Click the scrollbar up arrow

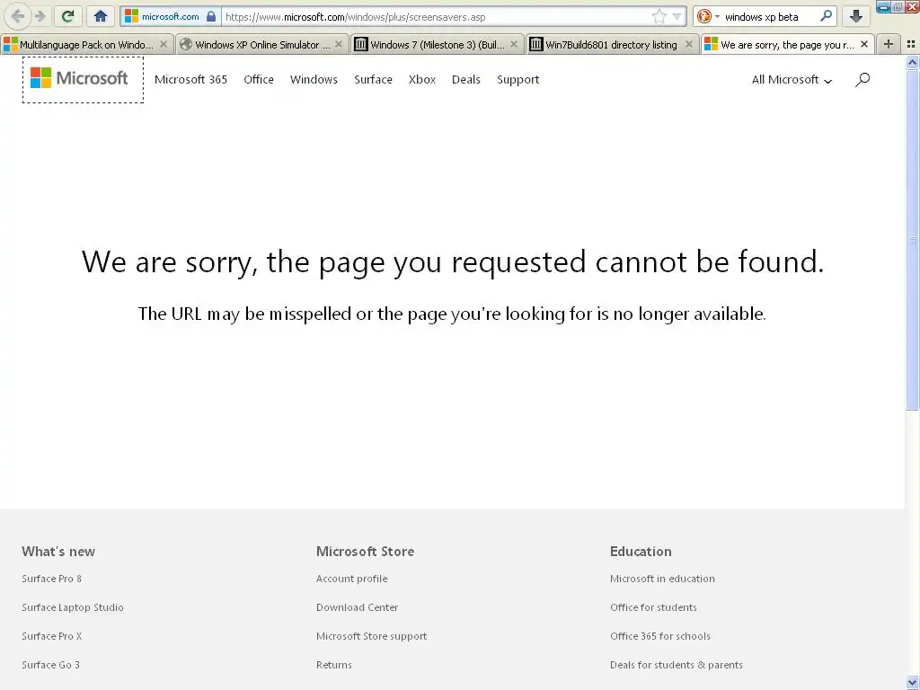point(913,62)
